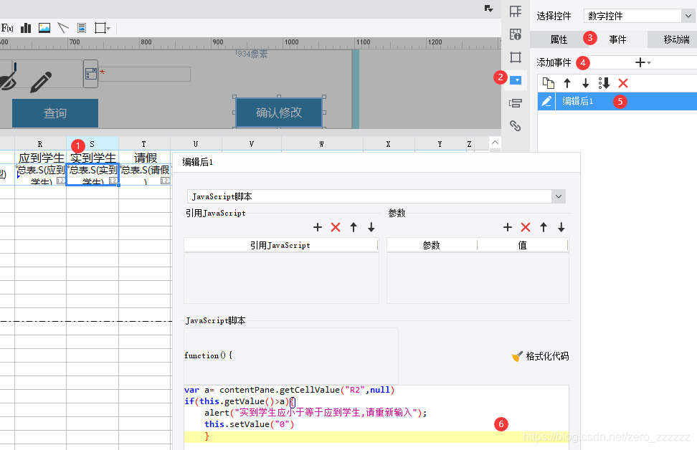Viewport: 697px width, 450px height.
Task: Select the slope line tool icon
Action: (63, 28)
